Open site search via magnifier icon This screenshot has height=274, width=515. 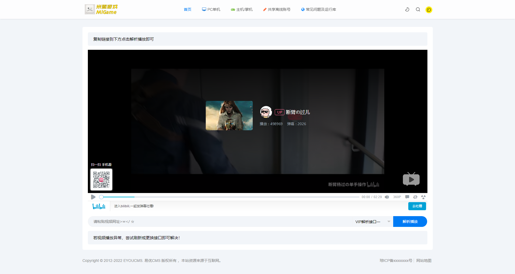(418, 9)
